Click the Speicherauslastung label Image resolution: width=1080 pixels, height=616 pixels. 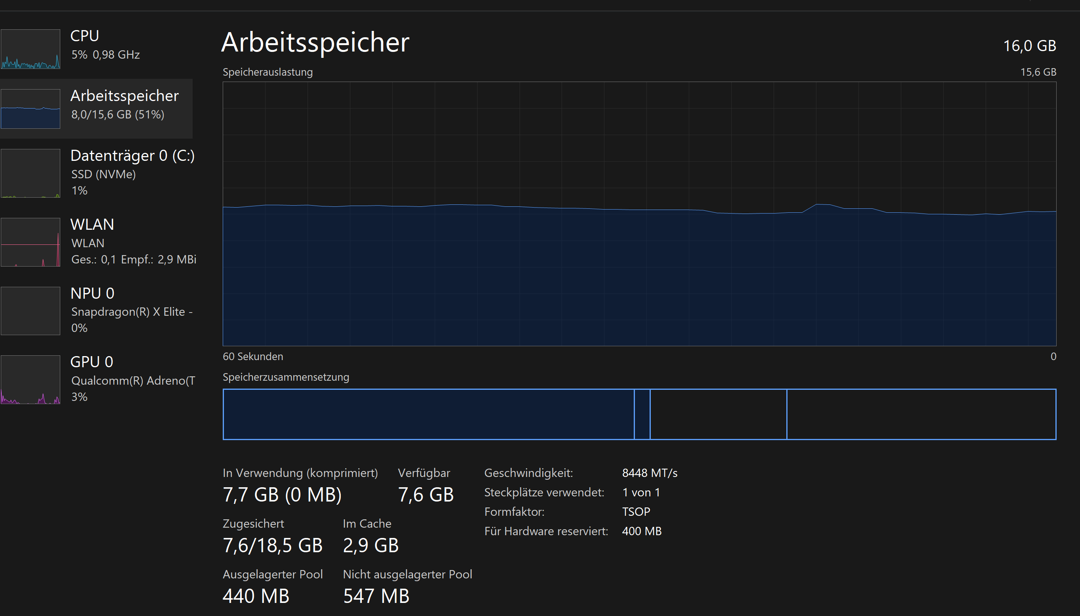[x=268, y=72]
